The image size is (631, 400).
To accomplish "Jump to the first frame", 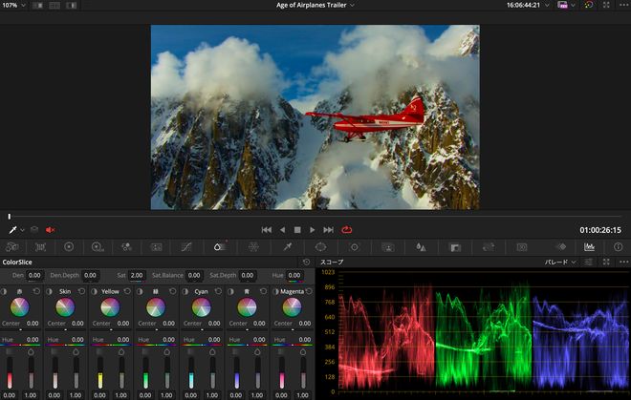I will 267,230.
